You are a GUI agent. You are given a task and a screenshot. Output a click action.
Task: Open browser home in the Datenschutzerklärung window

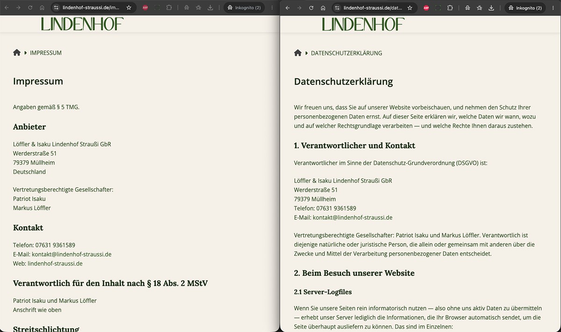point(323,7)
